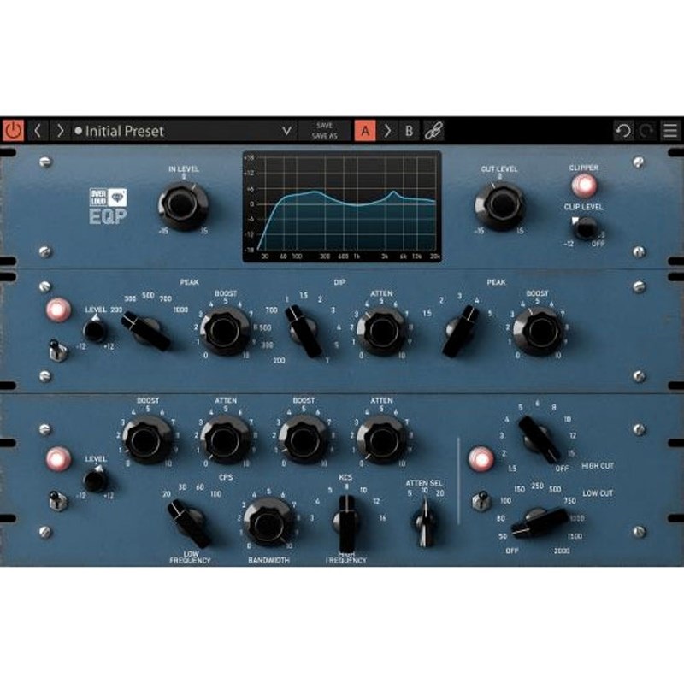
Task: Click the low-frequency BOOST knob
Action: 147,439
